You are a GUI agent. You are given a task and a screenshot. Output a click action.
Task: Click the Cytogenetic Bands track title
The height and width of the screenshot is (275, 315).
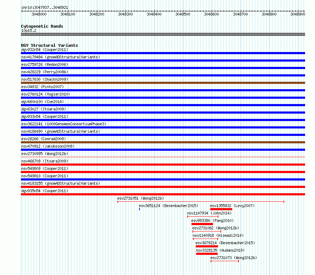coord(42,26)
